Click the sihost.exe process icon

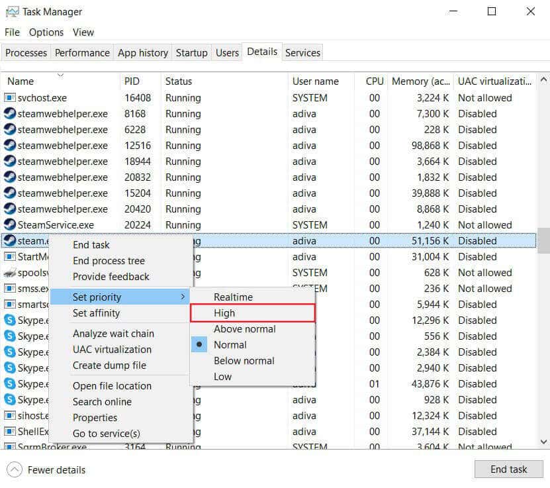tap(10, 415)
